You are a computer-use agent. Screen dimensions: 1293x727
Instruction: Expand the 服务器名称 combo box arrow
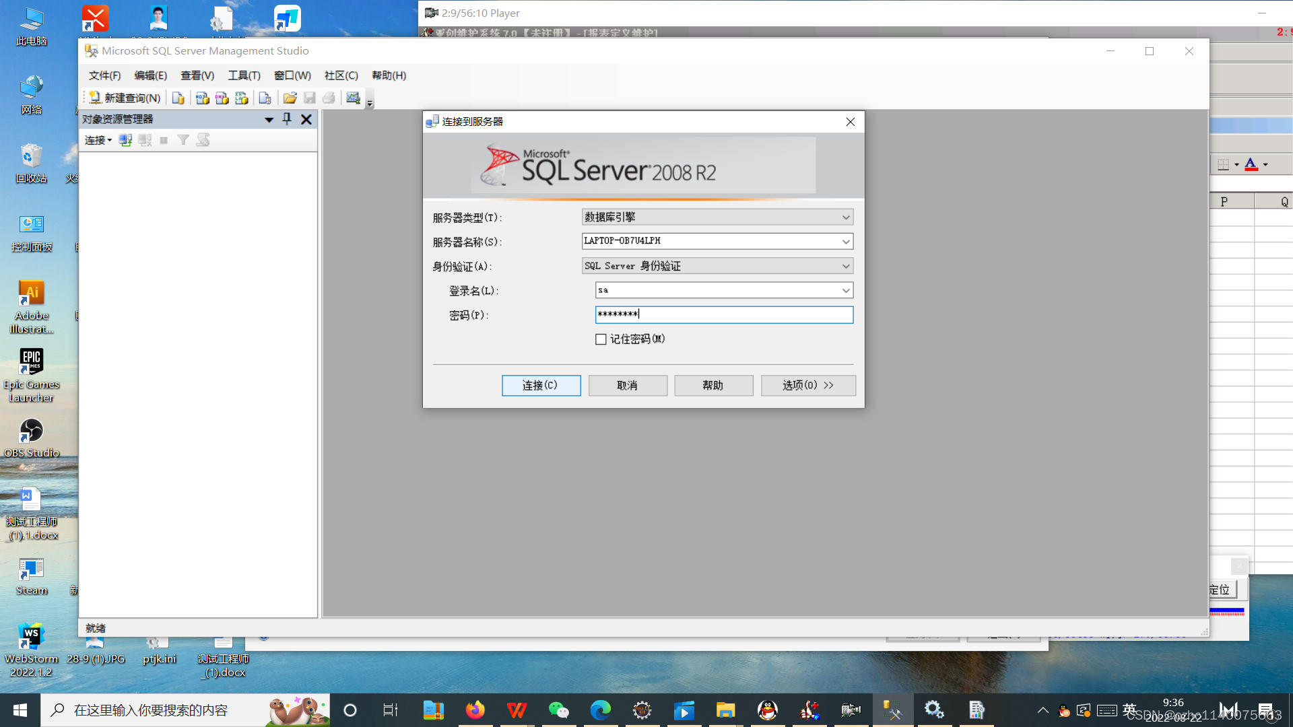(846, 242)
